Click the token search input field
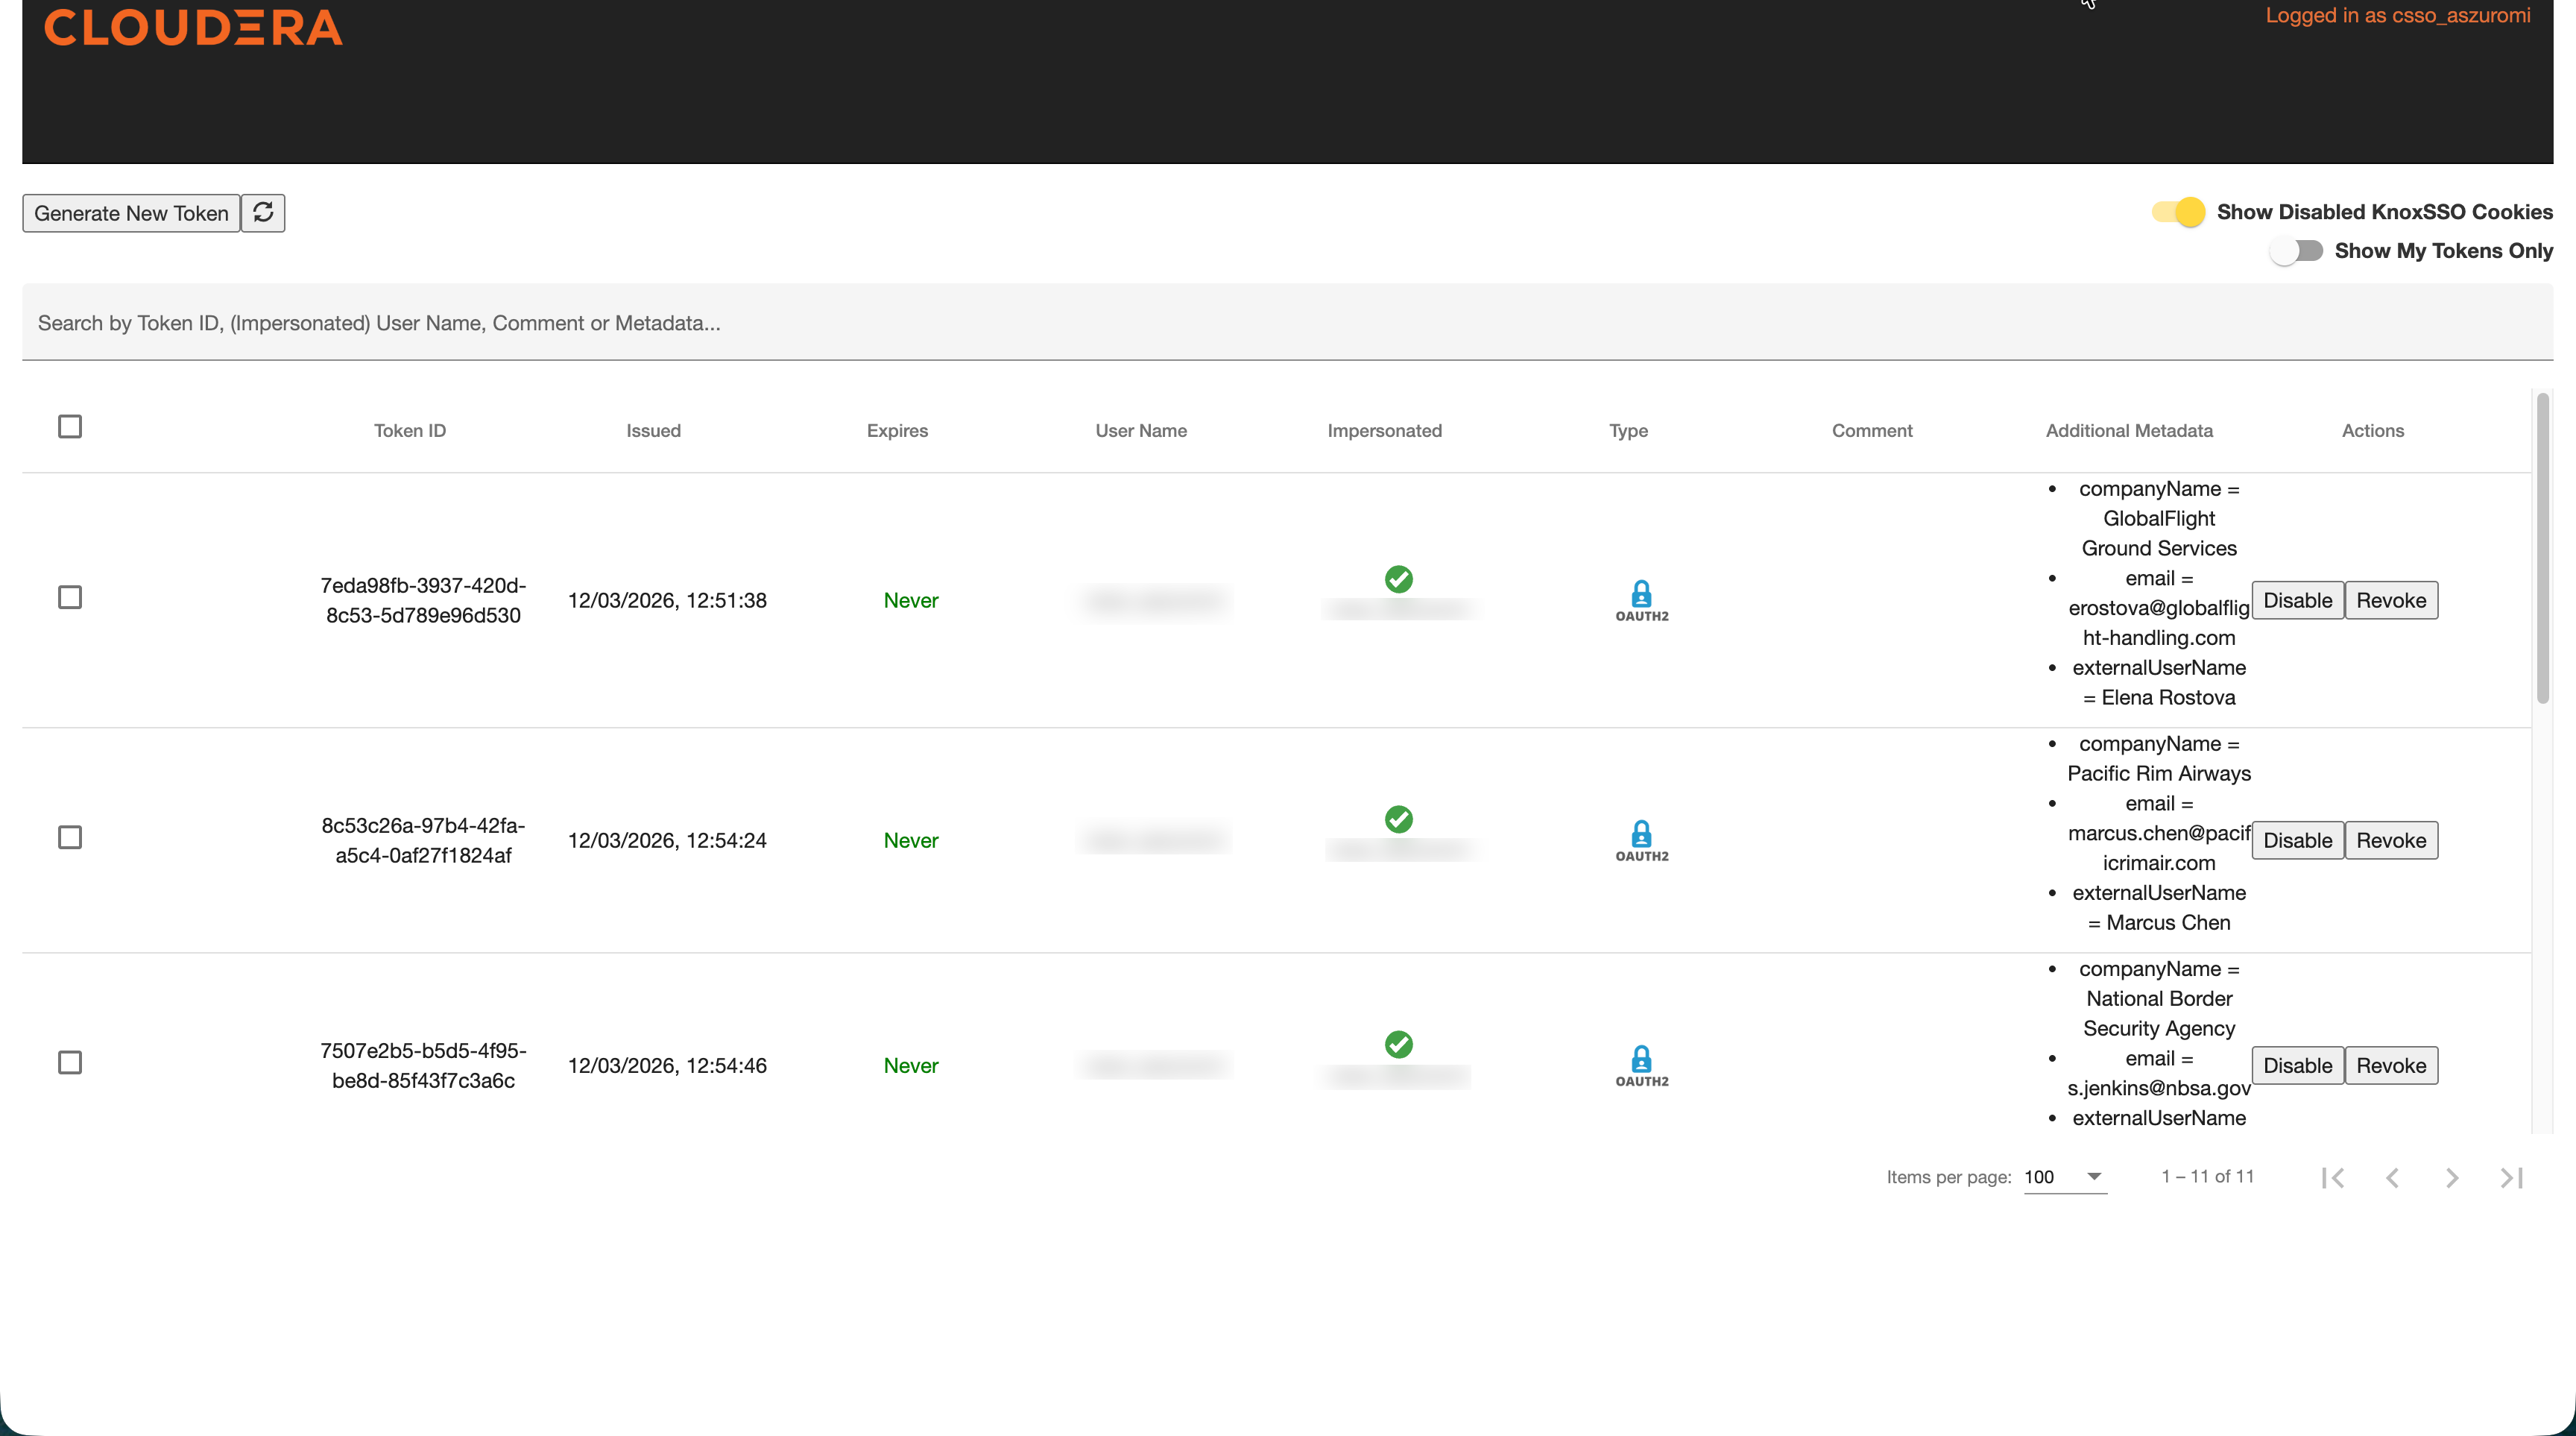Image resolution: width=2576 pixels, height=1436 pixels. pos(1287,323)
